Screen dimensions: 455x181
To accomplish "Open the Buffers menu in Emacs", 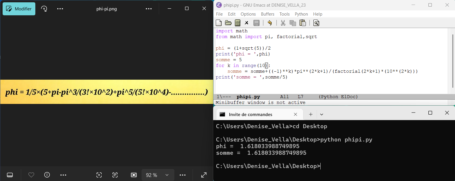I will [x=267, y=14].
